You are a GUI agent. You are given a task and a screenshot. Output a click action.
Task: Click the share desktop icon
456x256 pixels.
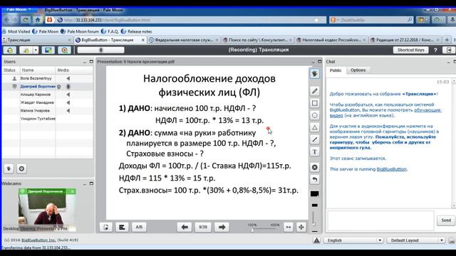click(x=48, y=50)
